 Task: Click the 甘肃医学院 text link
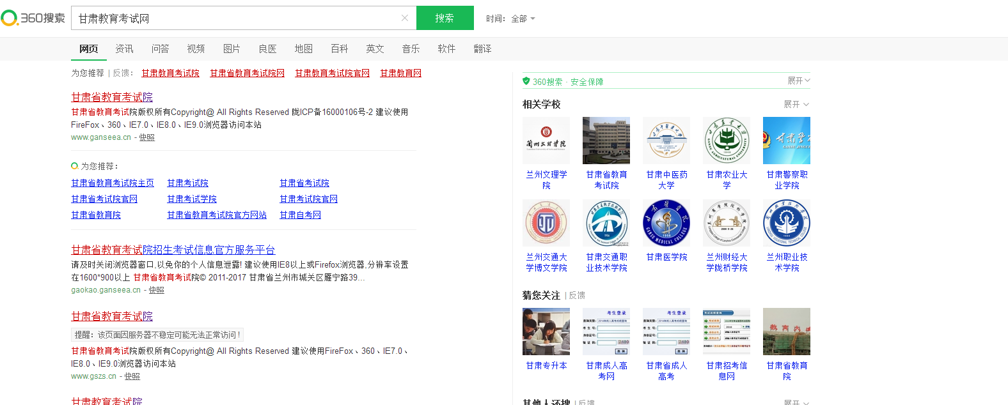[x=666, y=257]
